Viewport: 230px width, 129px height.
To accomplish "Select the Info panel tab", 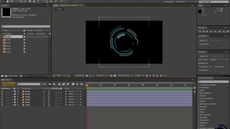I will point(201,6).
